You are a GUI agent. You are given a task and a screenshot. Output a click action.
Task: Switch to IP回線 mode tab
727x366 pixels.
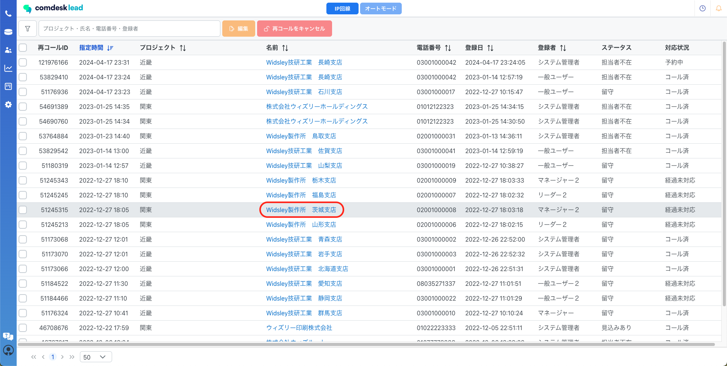pos(342,8)
